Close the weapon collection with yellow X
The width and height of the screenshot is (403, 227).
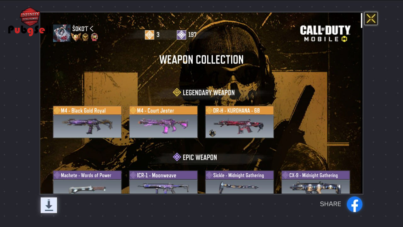click(x=371, y=19)
